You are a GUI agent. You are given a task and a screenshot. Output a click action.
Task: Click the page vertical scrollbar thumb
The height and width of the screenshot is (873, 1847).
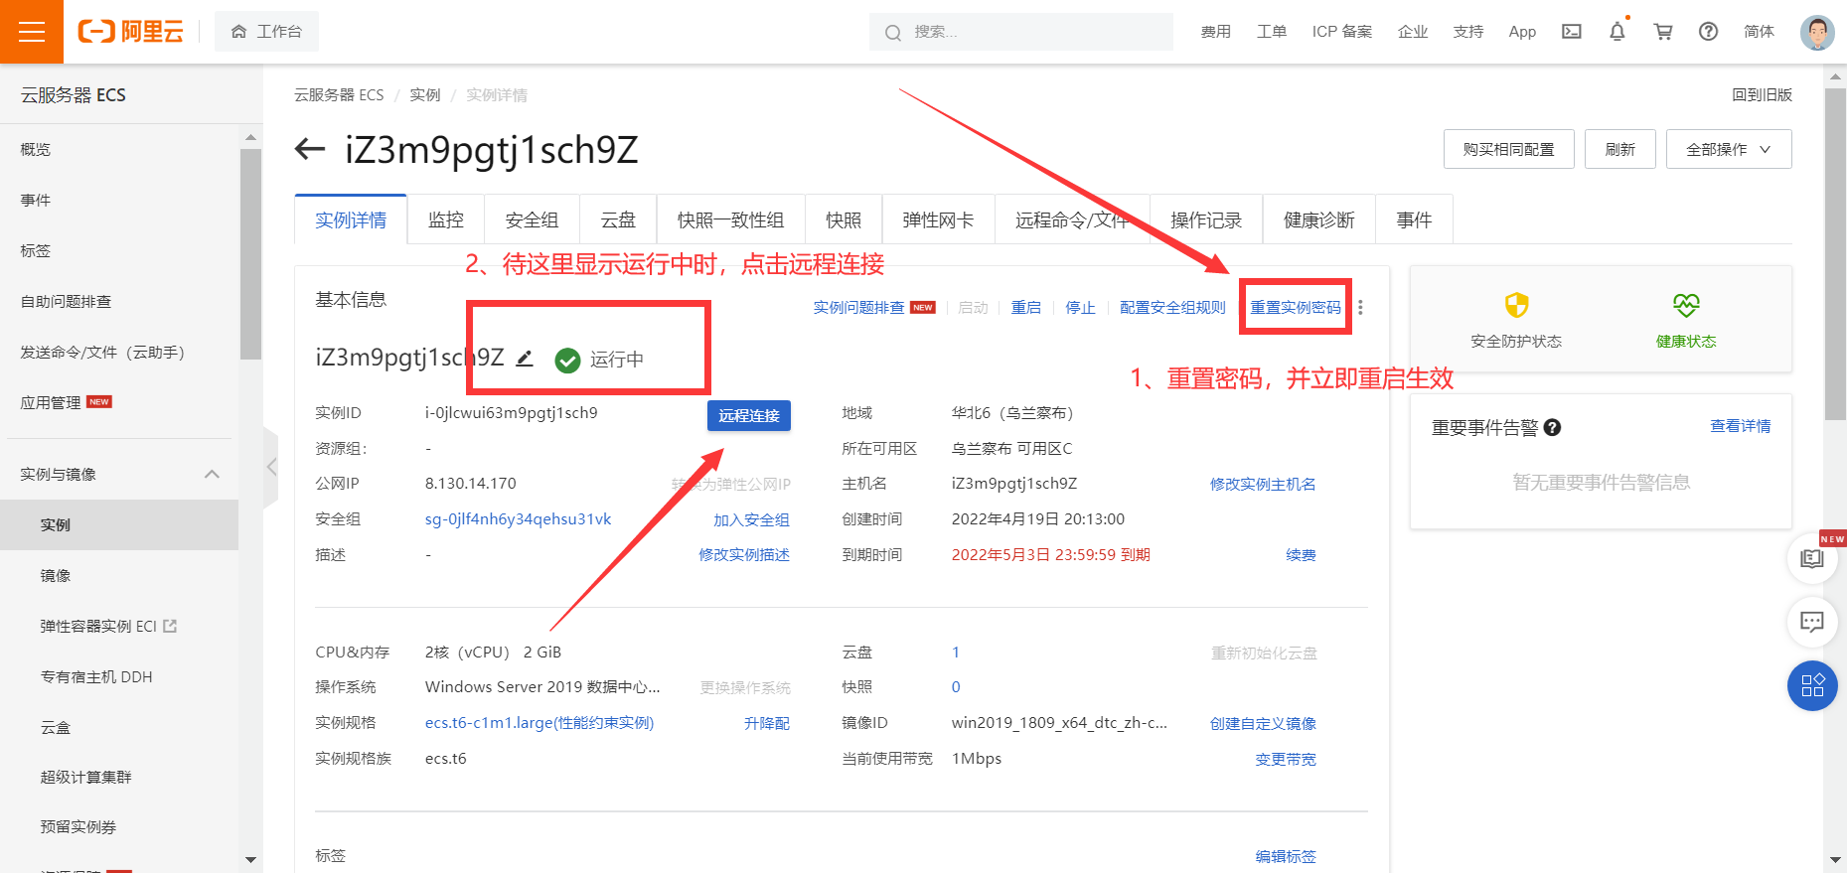tap(1835, 253)
